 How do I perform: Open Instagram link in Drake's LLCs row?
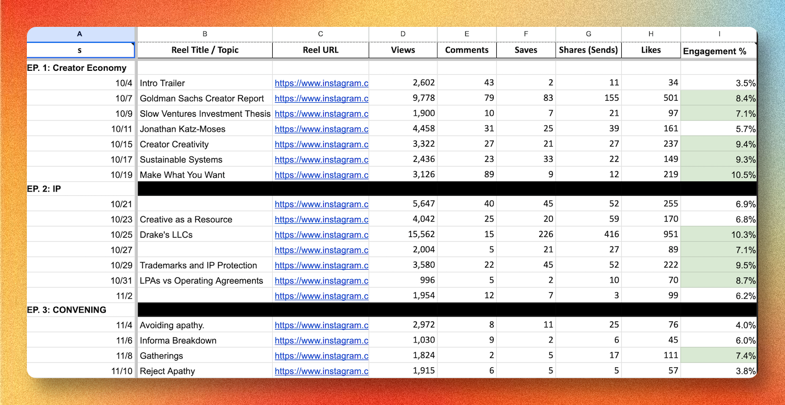coord(321,235)
